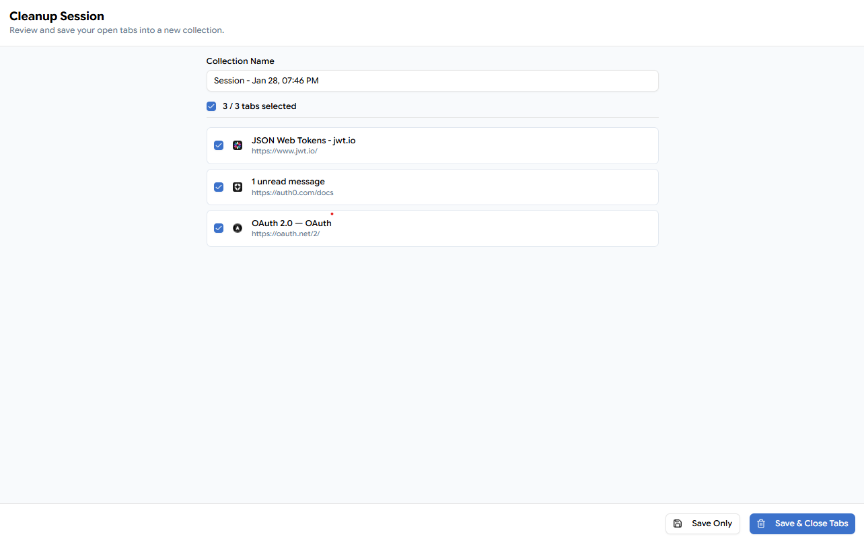Select the "1 unread message" tab title
Viewport: 864px width, 543px height.
point(288,182)
